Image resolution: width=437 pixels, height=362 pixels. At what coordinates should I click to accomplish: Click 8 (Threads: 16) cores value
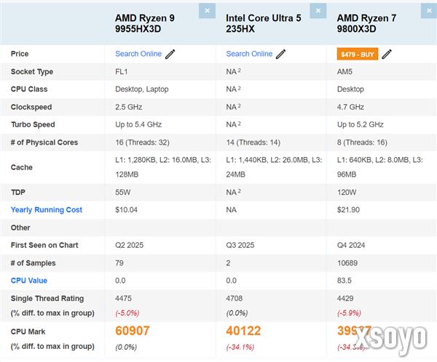point(362,142)
